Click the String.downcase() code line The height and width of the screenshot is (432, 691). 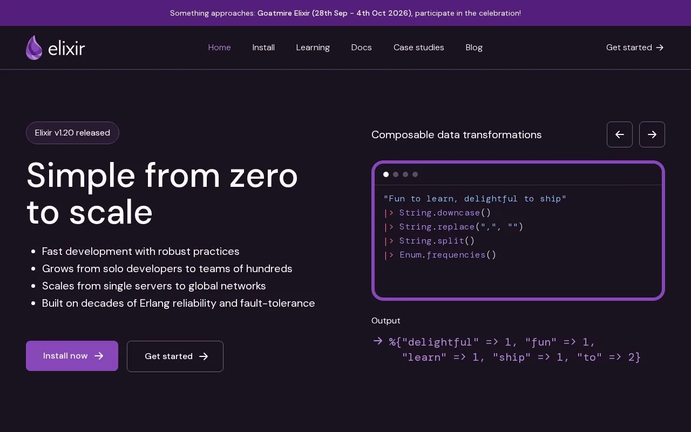click(x=437, y=213)
